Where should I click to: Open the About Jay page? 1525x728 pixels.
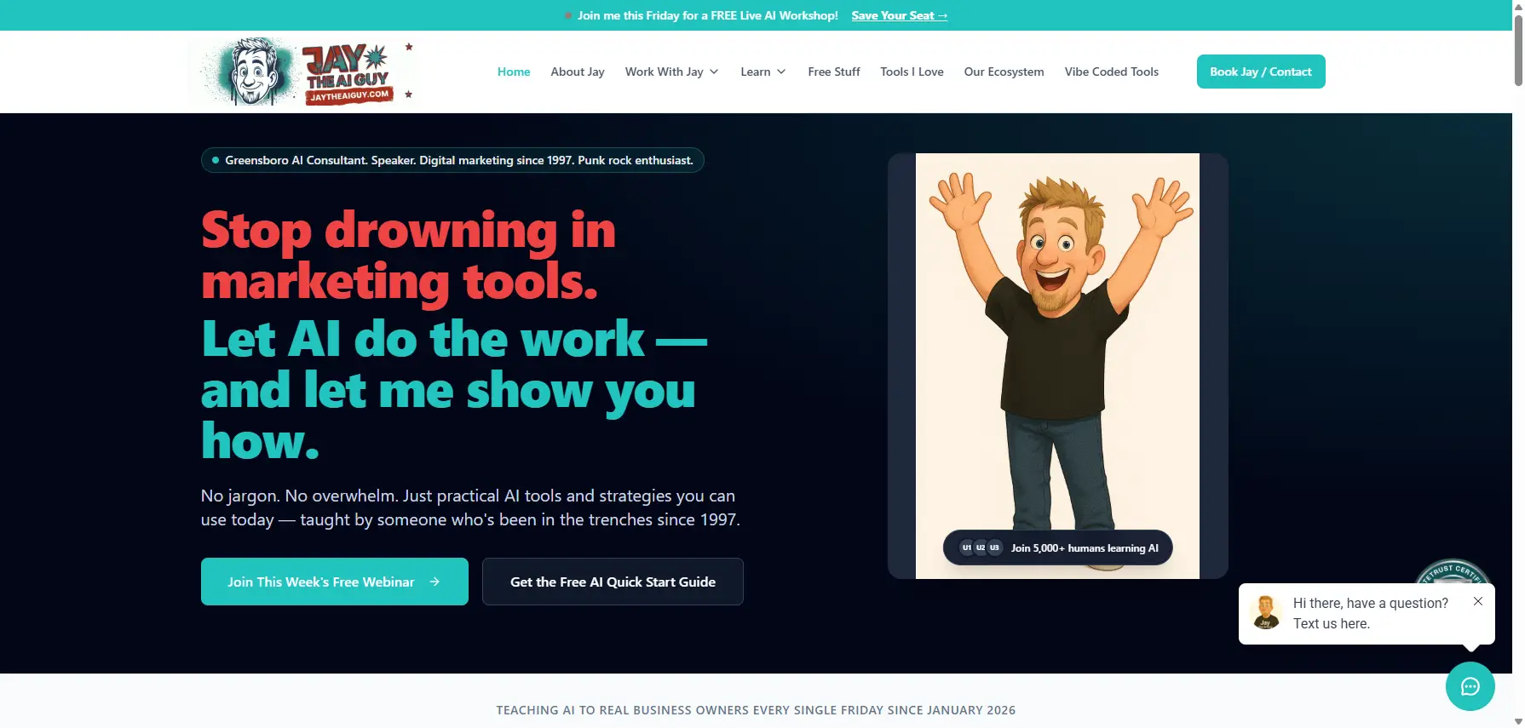click(x=578, y=72)
